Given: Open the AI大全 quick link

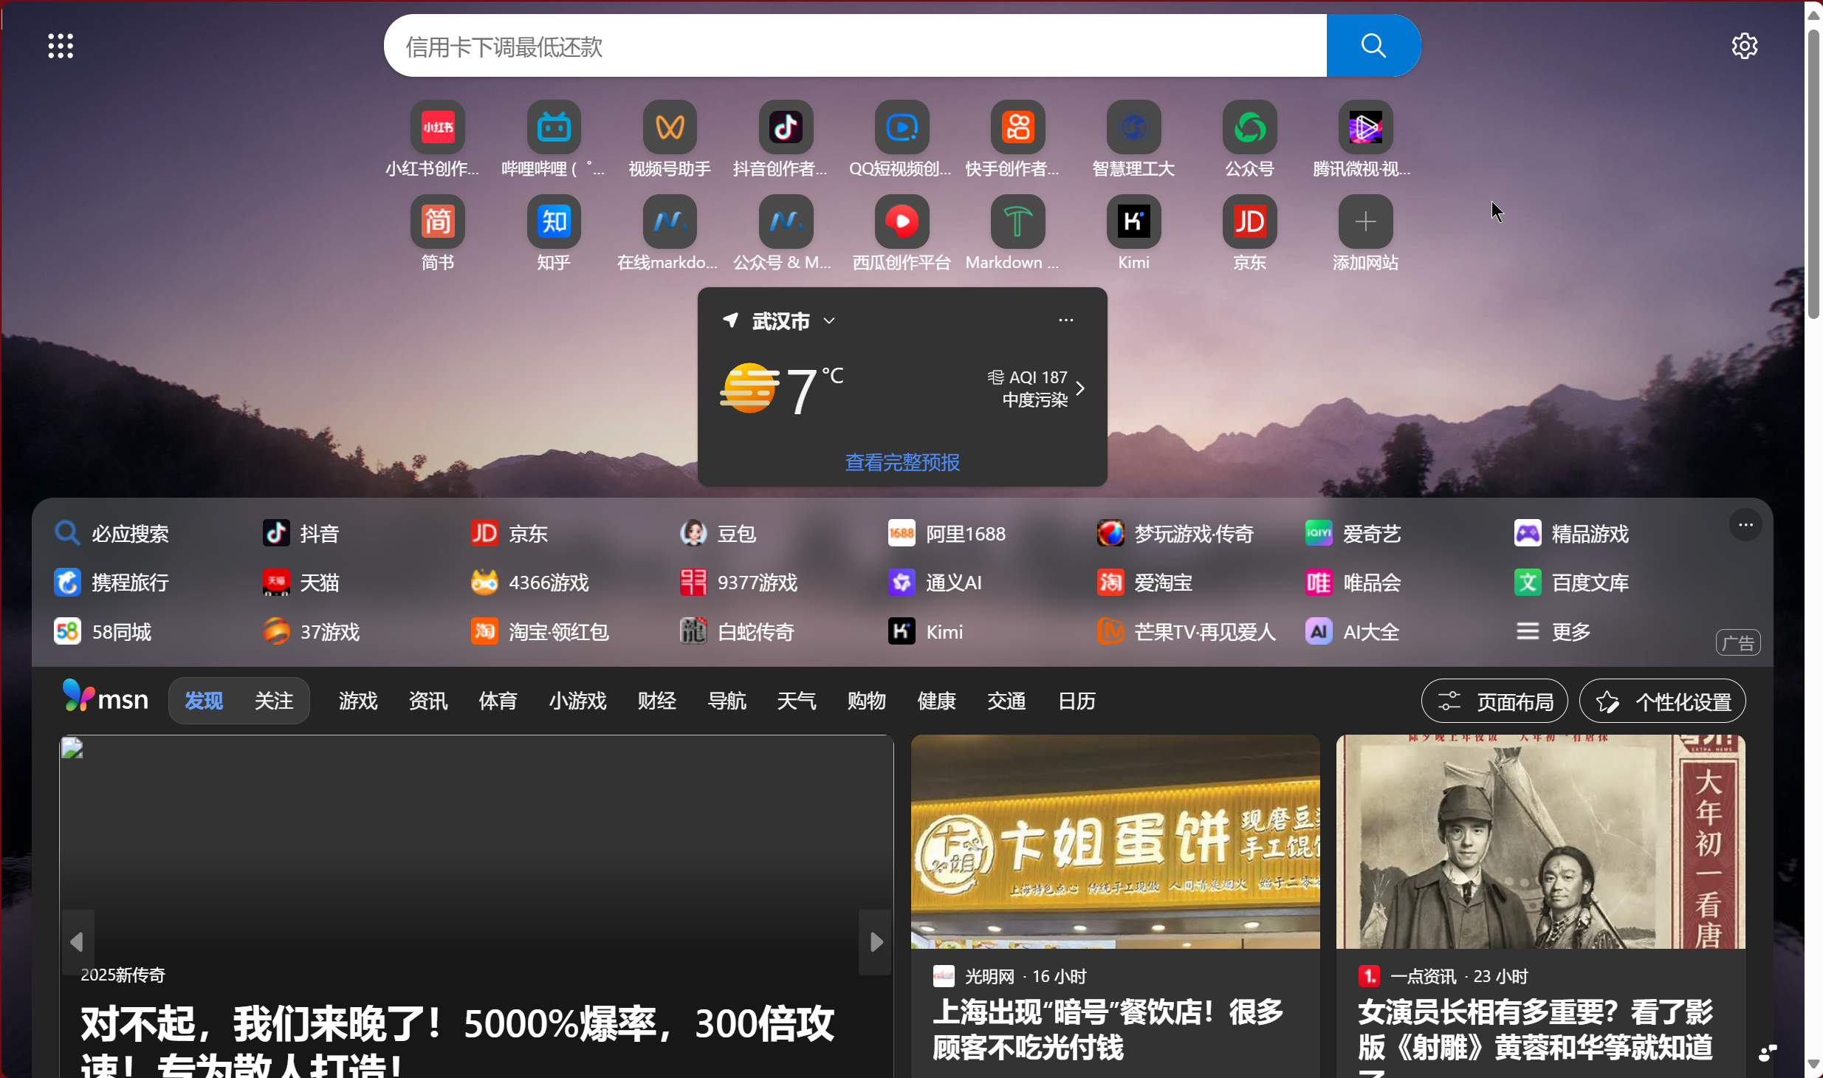Looking at the screenshot, I should coord(1352,631).
